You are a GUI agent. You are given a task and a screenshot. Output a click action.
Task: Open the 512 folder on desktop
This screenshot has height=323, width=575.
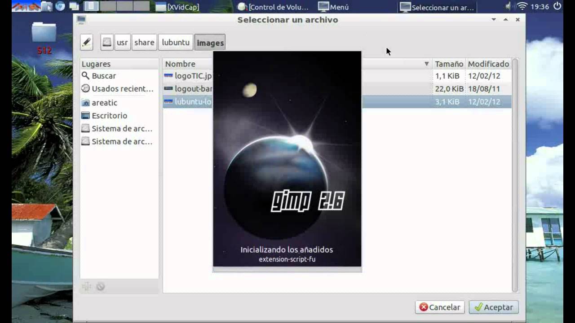(x=44, y=38)
